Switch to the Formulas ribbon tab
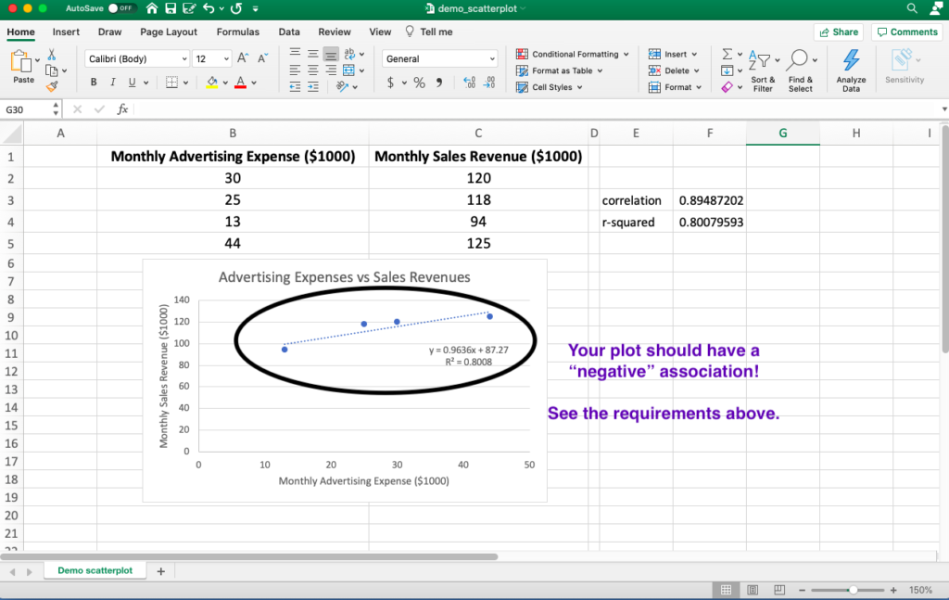949x600 pixels. (237, 31)
